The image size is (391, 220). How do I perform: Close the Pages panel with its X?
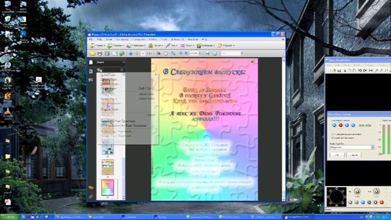click(x=123, y=62)
